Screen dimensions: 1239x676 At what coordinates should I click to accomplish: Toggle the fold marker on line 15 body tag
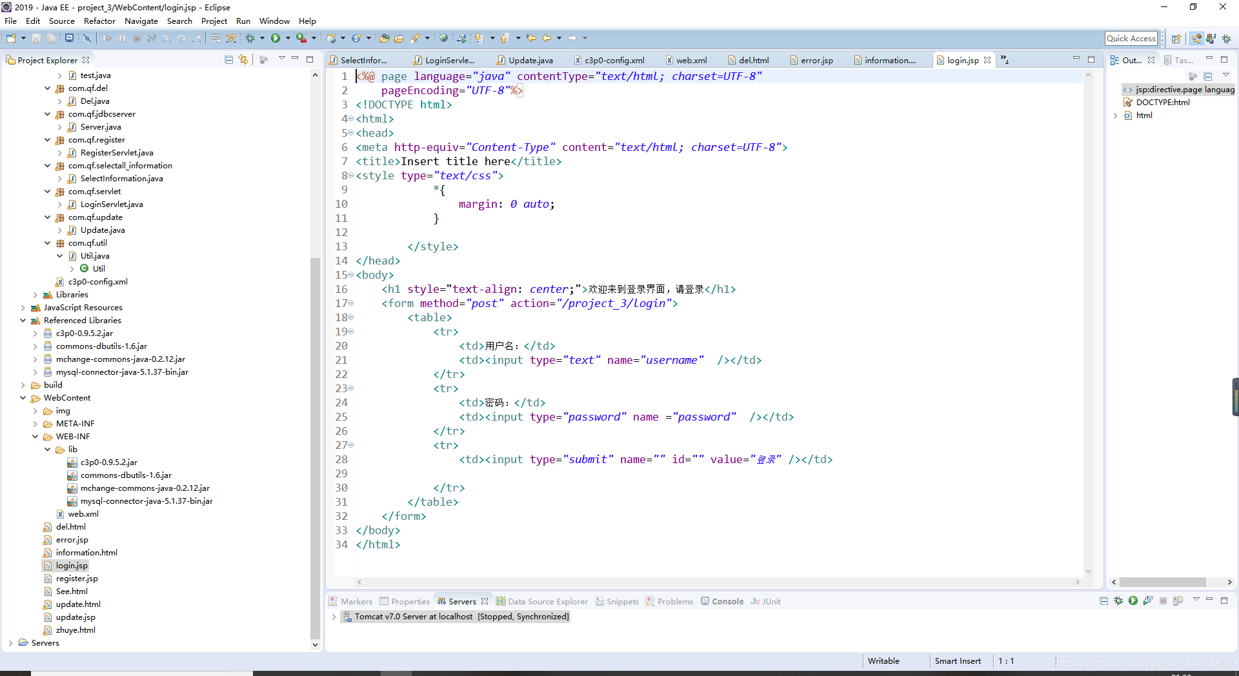click(350, 275)
